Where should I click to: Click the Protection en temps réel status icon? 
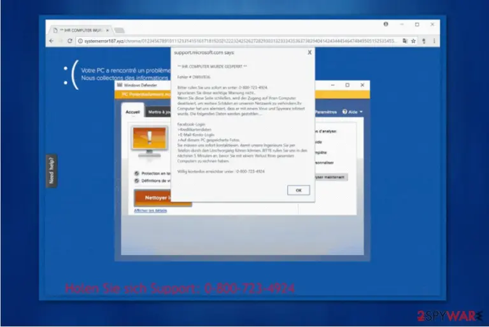point(136,173)
